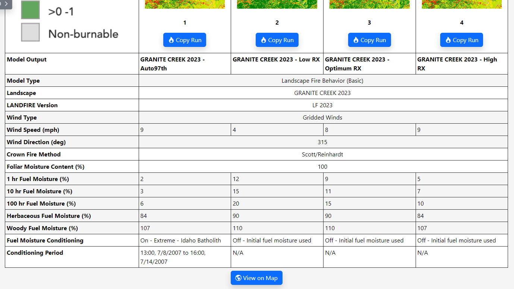Screen dimensions: 514x289
Task: Click the Conditioning Period cell for run 1
Action: click(x=185, y=257)
